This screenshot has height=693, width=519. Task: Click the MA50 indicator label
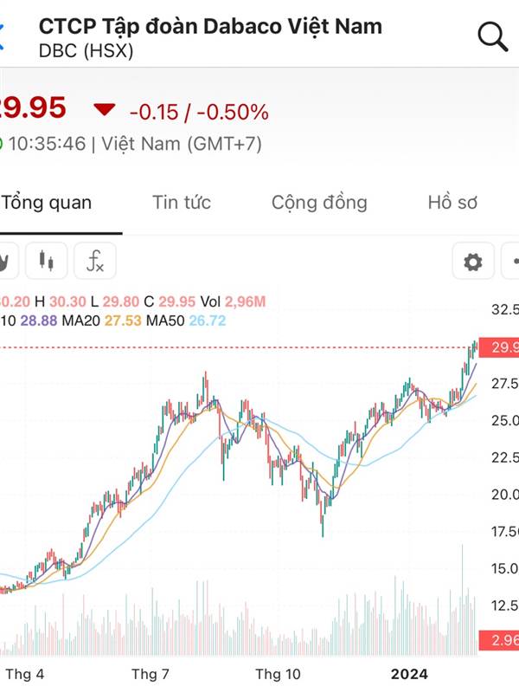point(162,321)
